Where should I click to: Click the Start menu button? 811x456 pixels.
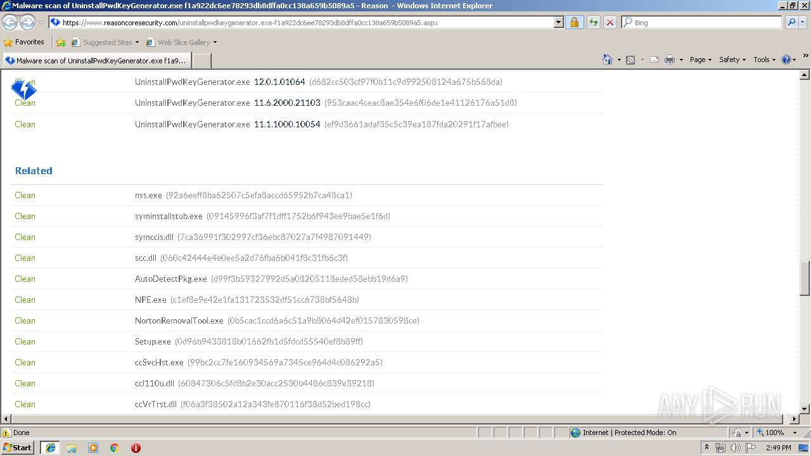[18, 448]
